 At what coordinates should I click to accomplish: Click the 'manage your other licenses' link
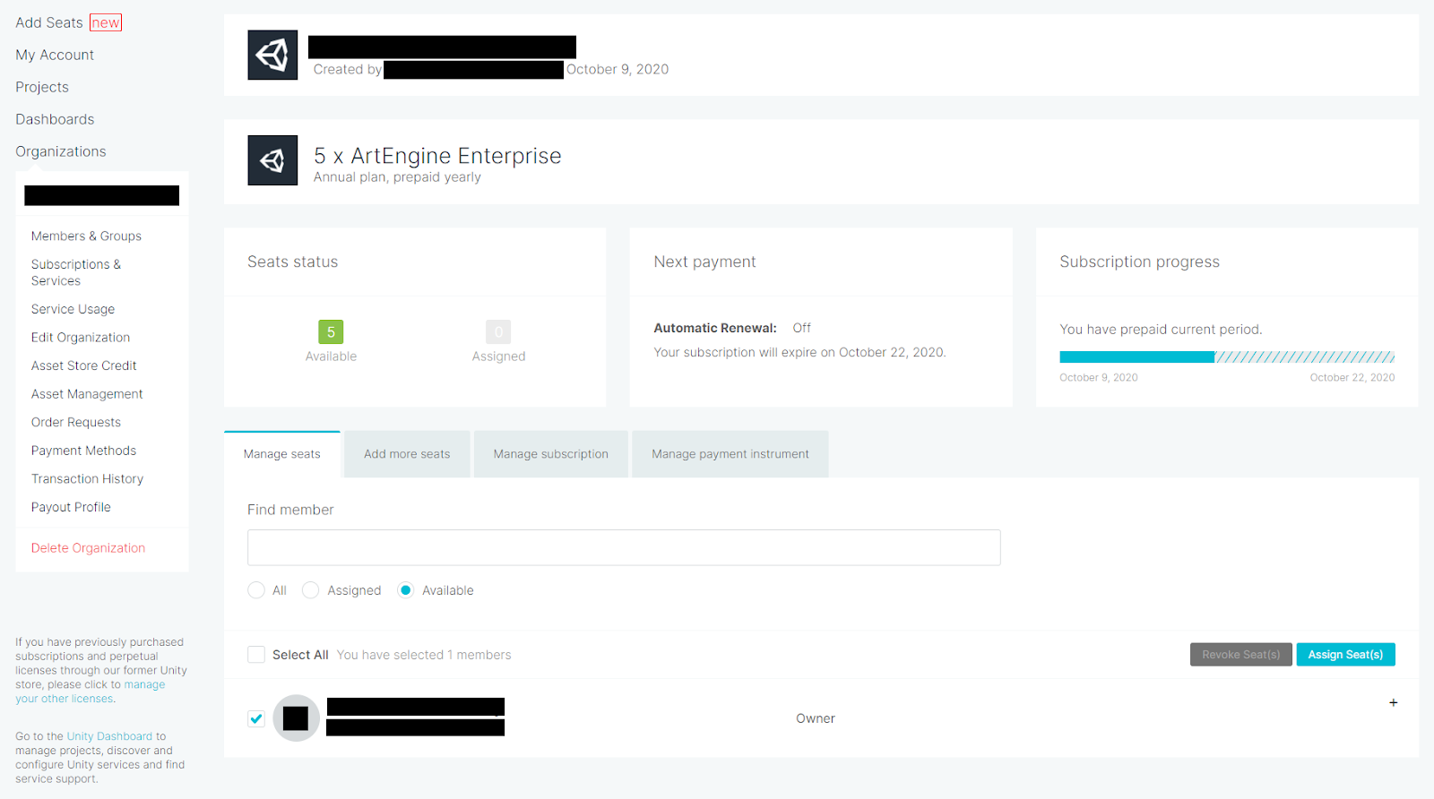[x=91, y=692]
